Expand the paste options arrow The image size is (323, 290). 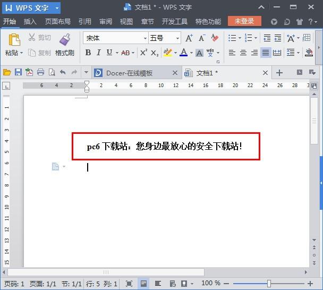coord(21,53)
